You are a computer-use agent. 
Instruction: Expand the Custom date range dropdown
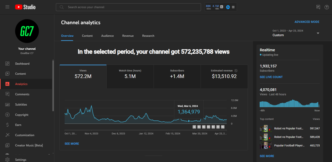point(318,33)
